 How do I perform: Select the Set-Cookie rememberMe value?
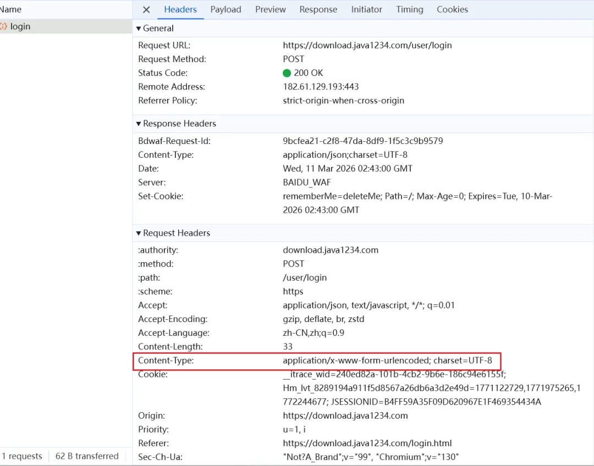pyautogui.click(x=417, y=203)
